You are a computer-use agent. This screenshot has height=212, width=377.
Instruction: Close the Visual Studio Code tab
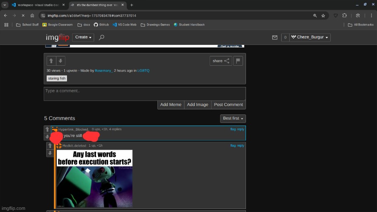pos(64,5)
